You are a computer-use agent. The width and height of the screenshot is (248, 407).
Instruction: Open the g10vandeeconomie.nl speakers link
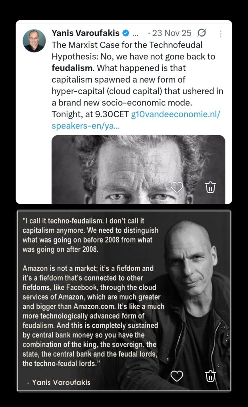[175, 114]
